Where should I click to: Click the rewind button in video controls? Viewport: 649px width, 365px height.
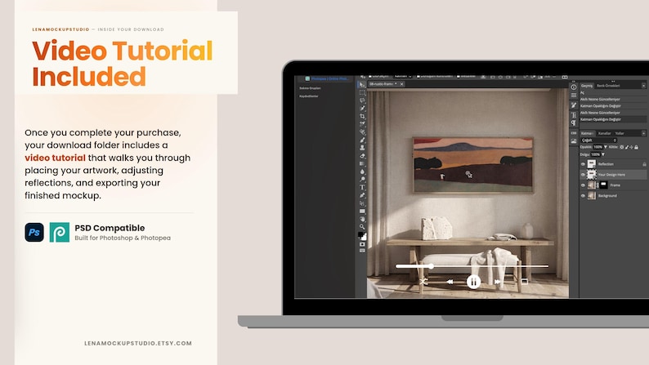point(450,282)
